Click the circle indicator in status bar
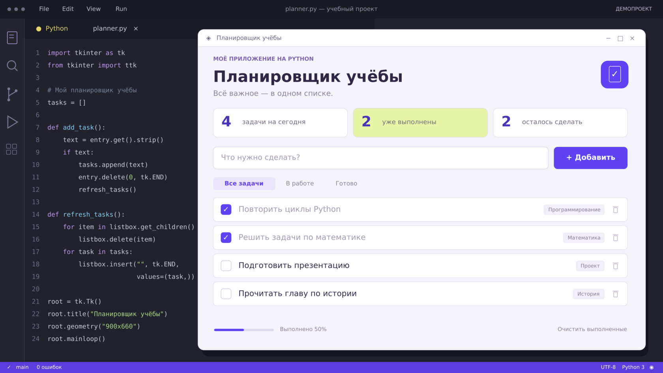 [652, 367]
